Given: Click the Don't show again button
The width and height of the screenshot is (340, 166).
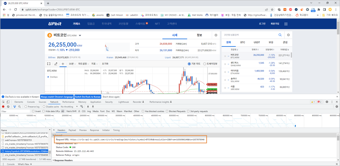Looking at the screenshot, I should [111, 97].
